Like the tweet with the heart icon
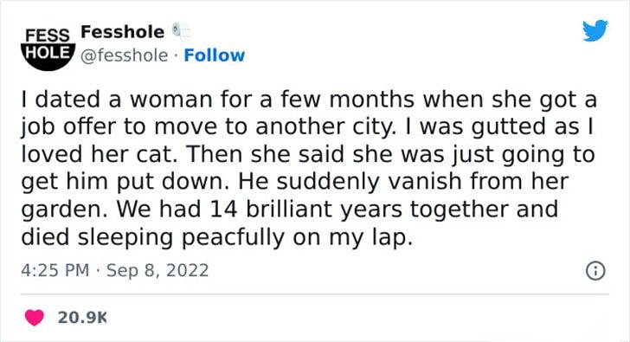The height and width of the screenshot is (342, 630). (x=35, y=318)
